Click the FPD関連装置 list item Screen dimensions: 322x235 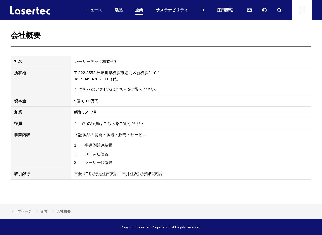[x=97, y=154]
